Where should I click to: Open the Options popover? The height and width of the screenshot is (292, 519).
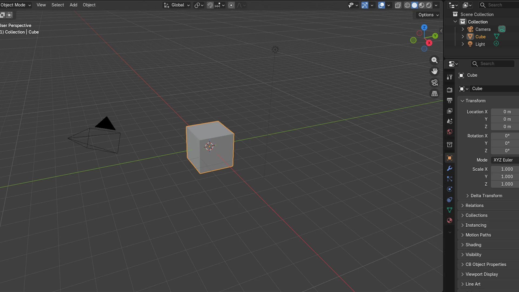coord(428,15)
